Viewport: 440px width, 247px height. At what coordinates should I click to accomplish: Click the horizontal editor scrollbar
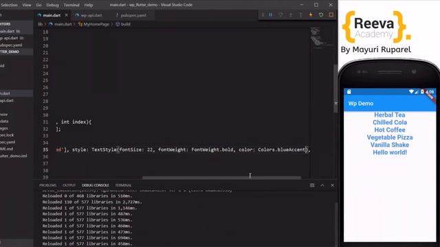(x=221, y=178)
